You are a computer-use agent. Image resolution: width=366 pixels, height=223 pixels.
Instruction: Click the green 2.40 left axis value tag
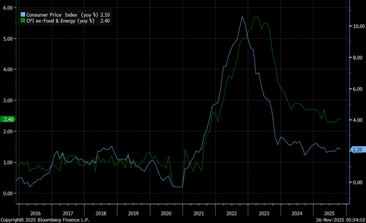(x=8, y=119)
